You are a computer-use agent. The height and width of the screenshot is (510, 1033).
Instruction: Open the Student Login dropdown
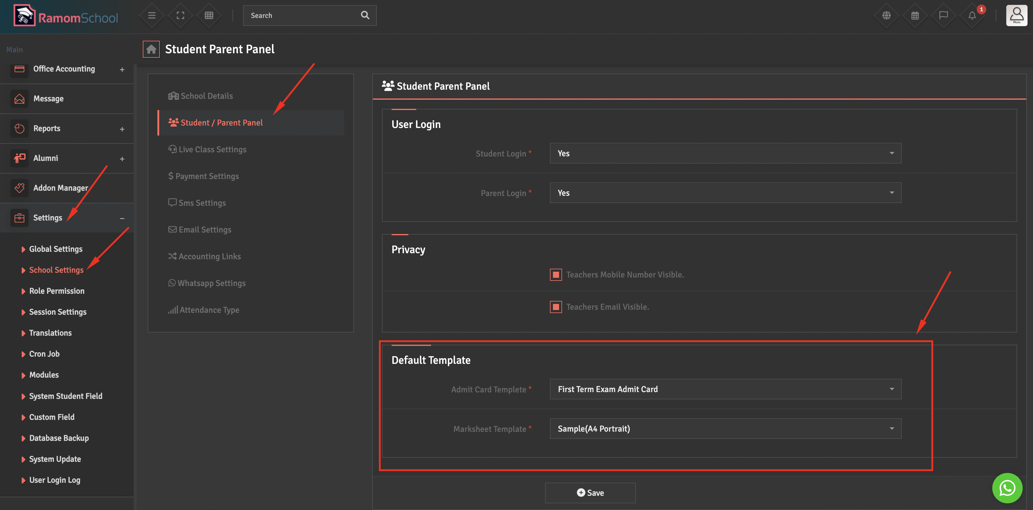click(x=726, y=153)
